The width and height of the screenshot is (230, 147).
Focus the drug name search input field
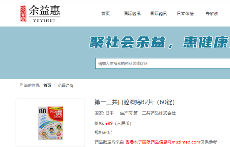(162, 63)
